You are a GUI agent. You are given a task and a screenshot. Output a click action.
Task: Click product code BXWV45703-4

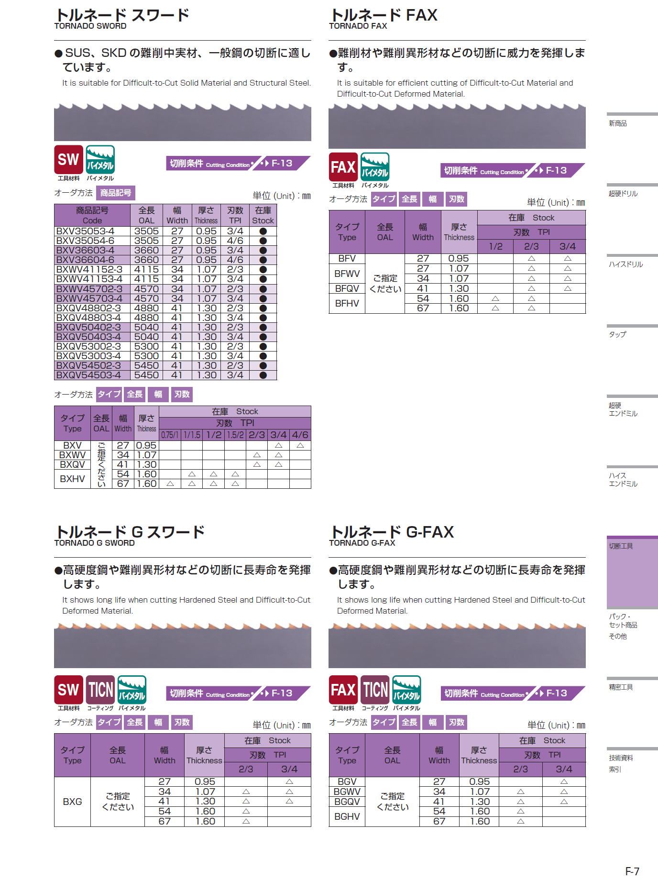[92, 298]
